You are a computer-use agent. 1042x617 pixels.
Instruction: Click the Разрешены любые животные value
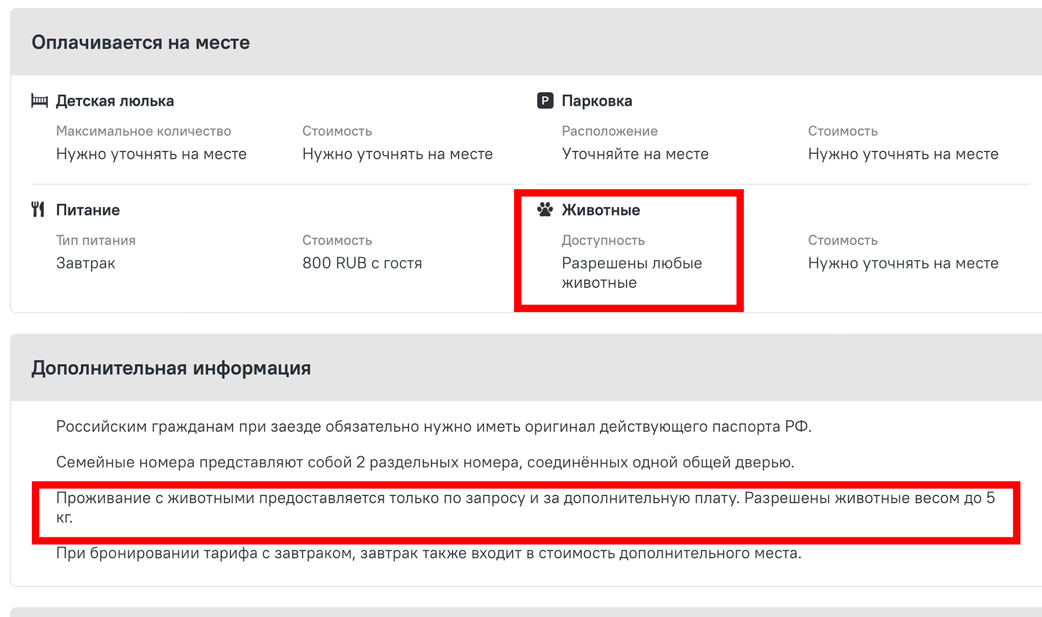(x=632, y=273)
